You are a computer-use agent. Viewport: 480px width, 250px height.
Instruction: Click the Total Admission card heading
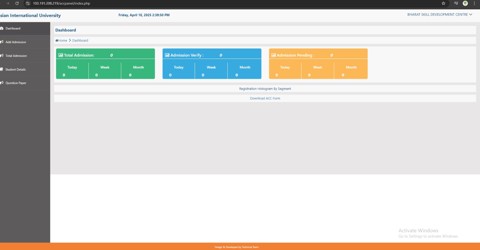[x=79, y=55]
